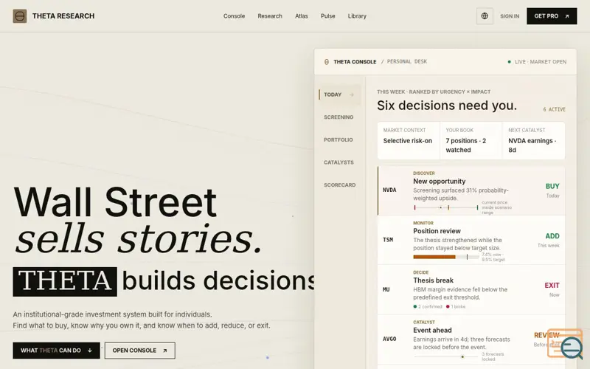This screenshot has height=369, width=590.
Task: Click the MONITOR tag label
Action: pos(423,223)
